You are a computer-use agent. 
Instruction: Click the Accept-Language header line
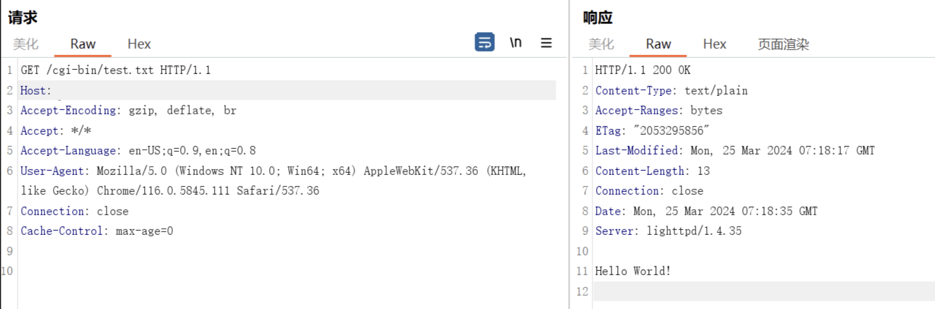pyautogui.click(x=138, y=151)
